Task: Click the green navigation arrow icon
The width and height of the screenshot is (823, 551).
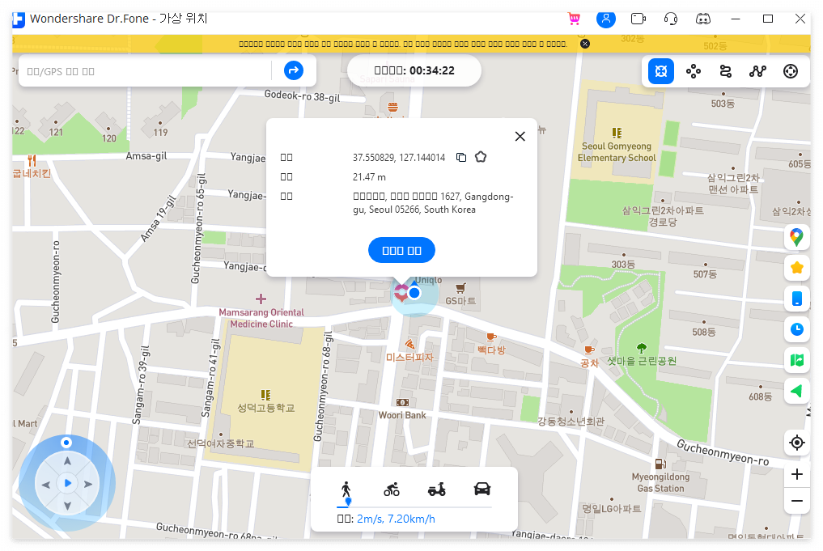Action: pyautogui.click(x=797, y=391)
